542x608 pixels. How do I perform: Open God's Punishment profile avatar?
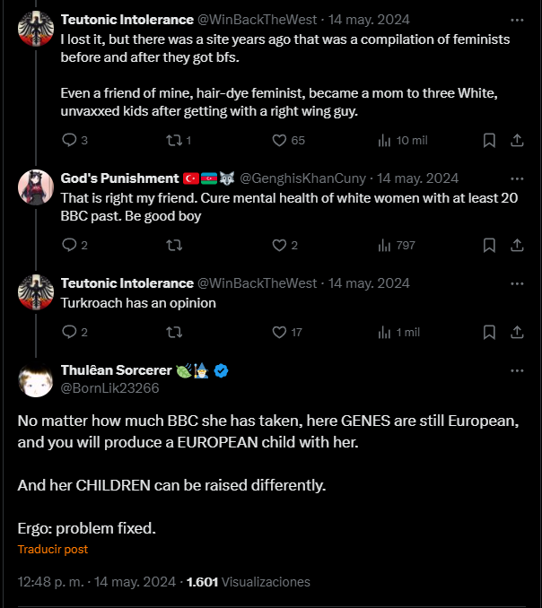[x=35, y=187]
